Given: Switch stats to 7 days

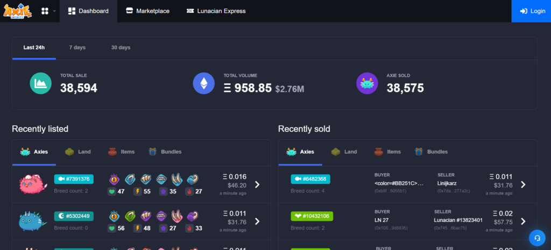Looking at the screenshot, I should [x=77, y=47].
